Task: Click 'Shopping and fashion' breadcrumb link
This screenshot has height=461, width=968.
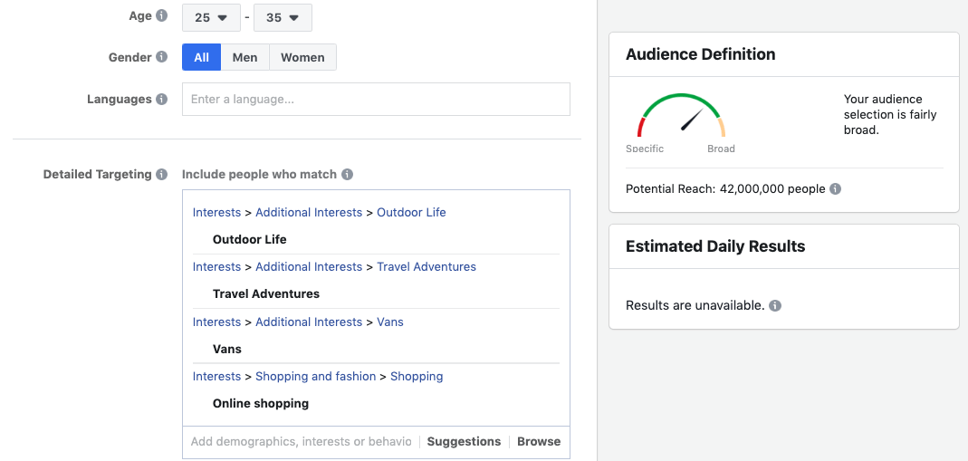Action: tap(315, 376)
